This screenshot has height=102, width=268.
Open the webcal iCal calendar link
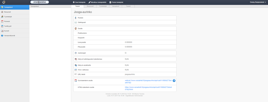coord(148,81)
